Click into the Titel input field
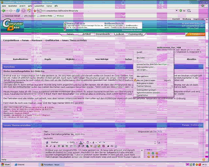209x167 pixels. pos(68,134)
